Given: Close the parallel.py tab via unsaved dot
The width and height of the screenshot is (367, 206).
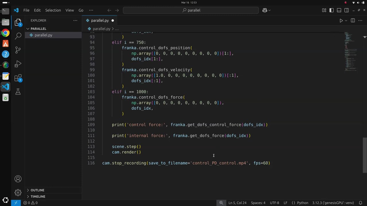Looking at the screenshot, I should 113,21.
